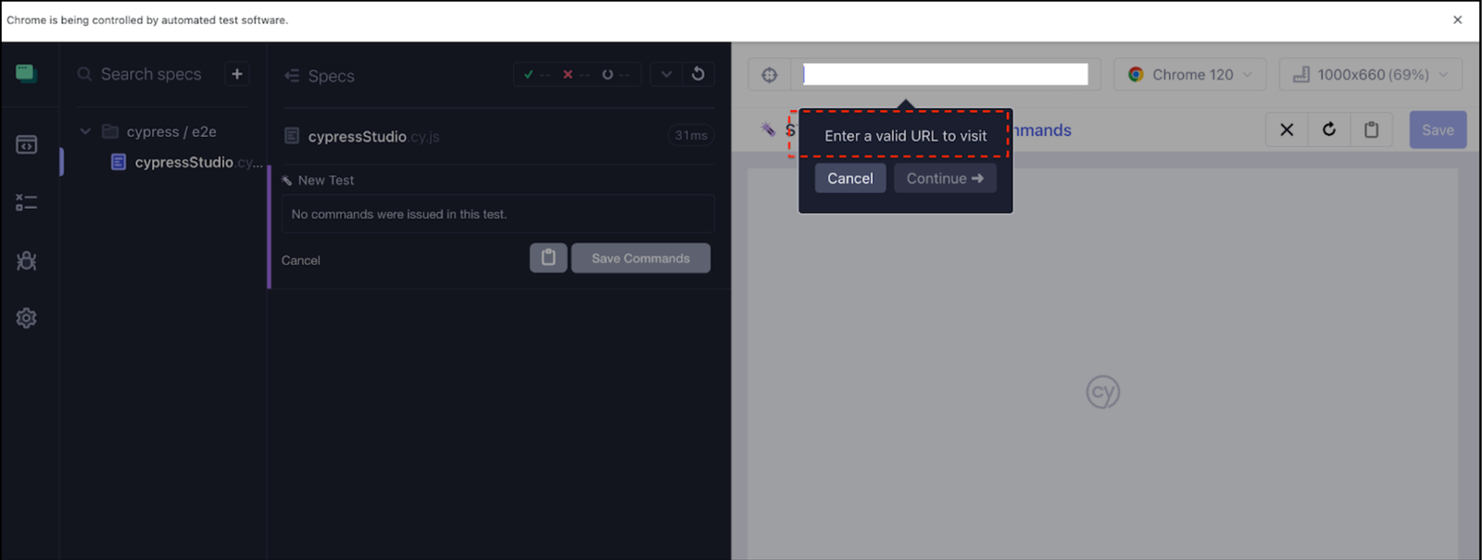This screenshot has height=560, width=1482.
Task: Restart Studio recording with the circular arrow
Action: point(1329,130)
